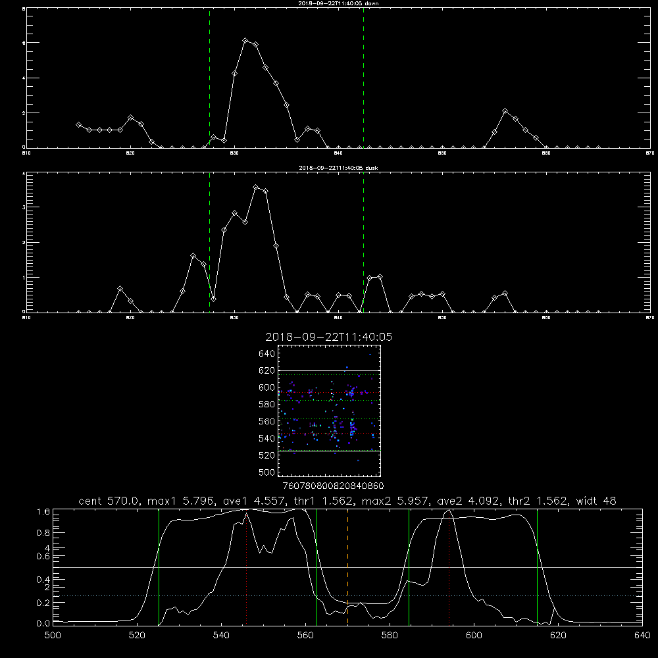Click the '520' label on scatter image y-axis
658x658 pixels.
[267, 455]
